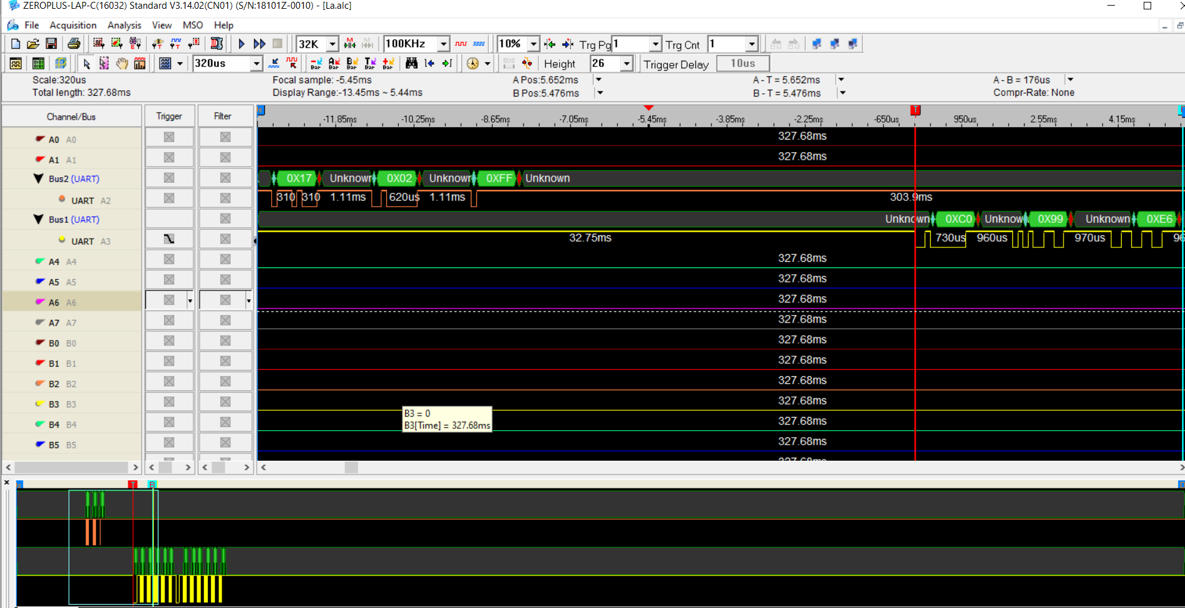Click the next edge green arrow icon
Screen dimensions: 1185x608
pos(447,63)
